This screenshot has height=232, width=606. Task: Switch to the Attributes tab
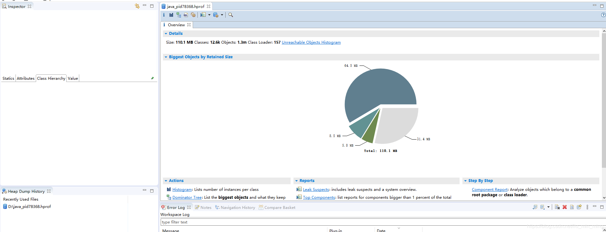[x=26, y=78]
